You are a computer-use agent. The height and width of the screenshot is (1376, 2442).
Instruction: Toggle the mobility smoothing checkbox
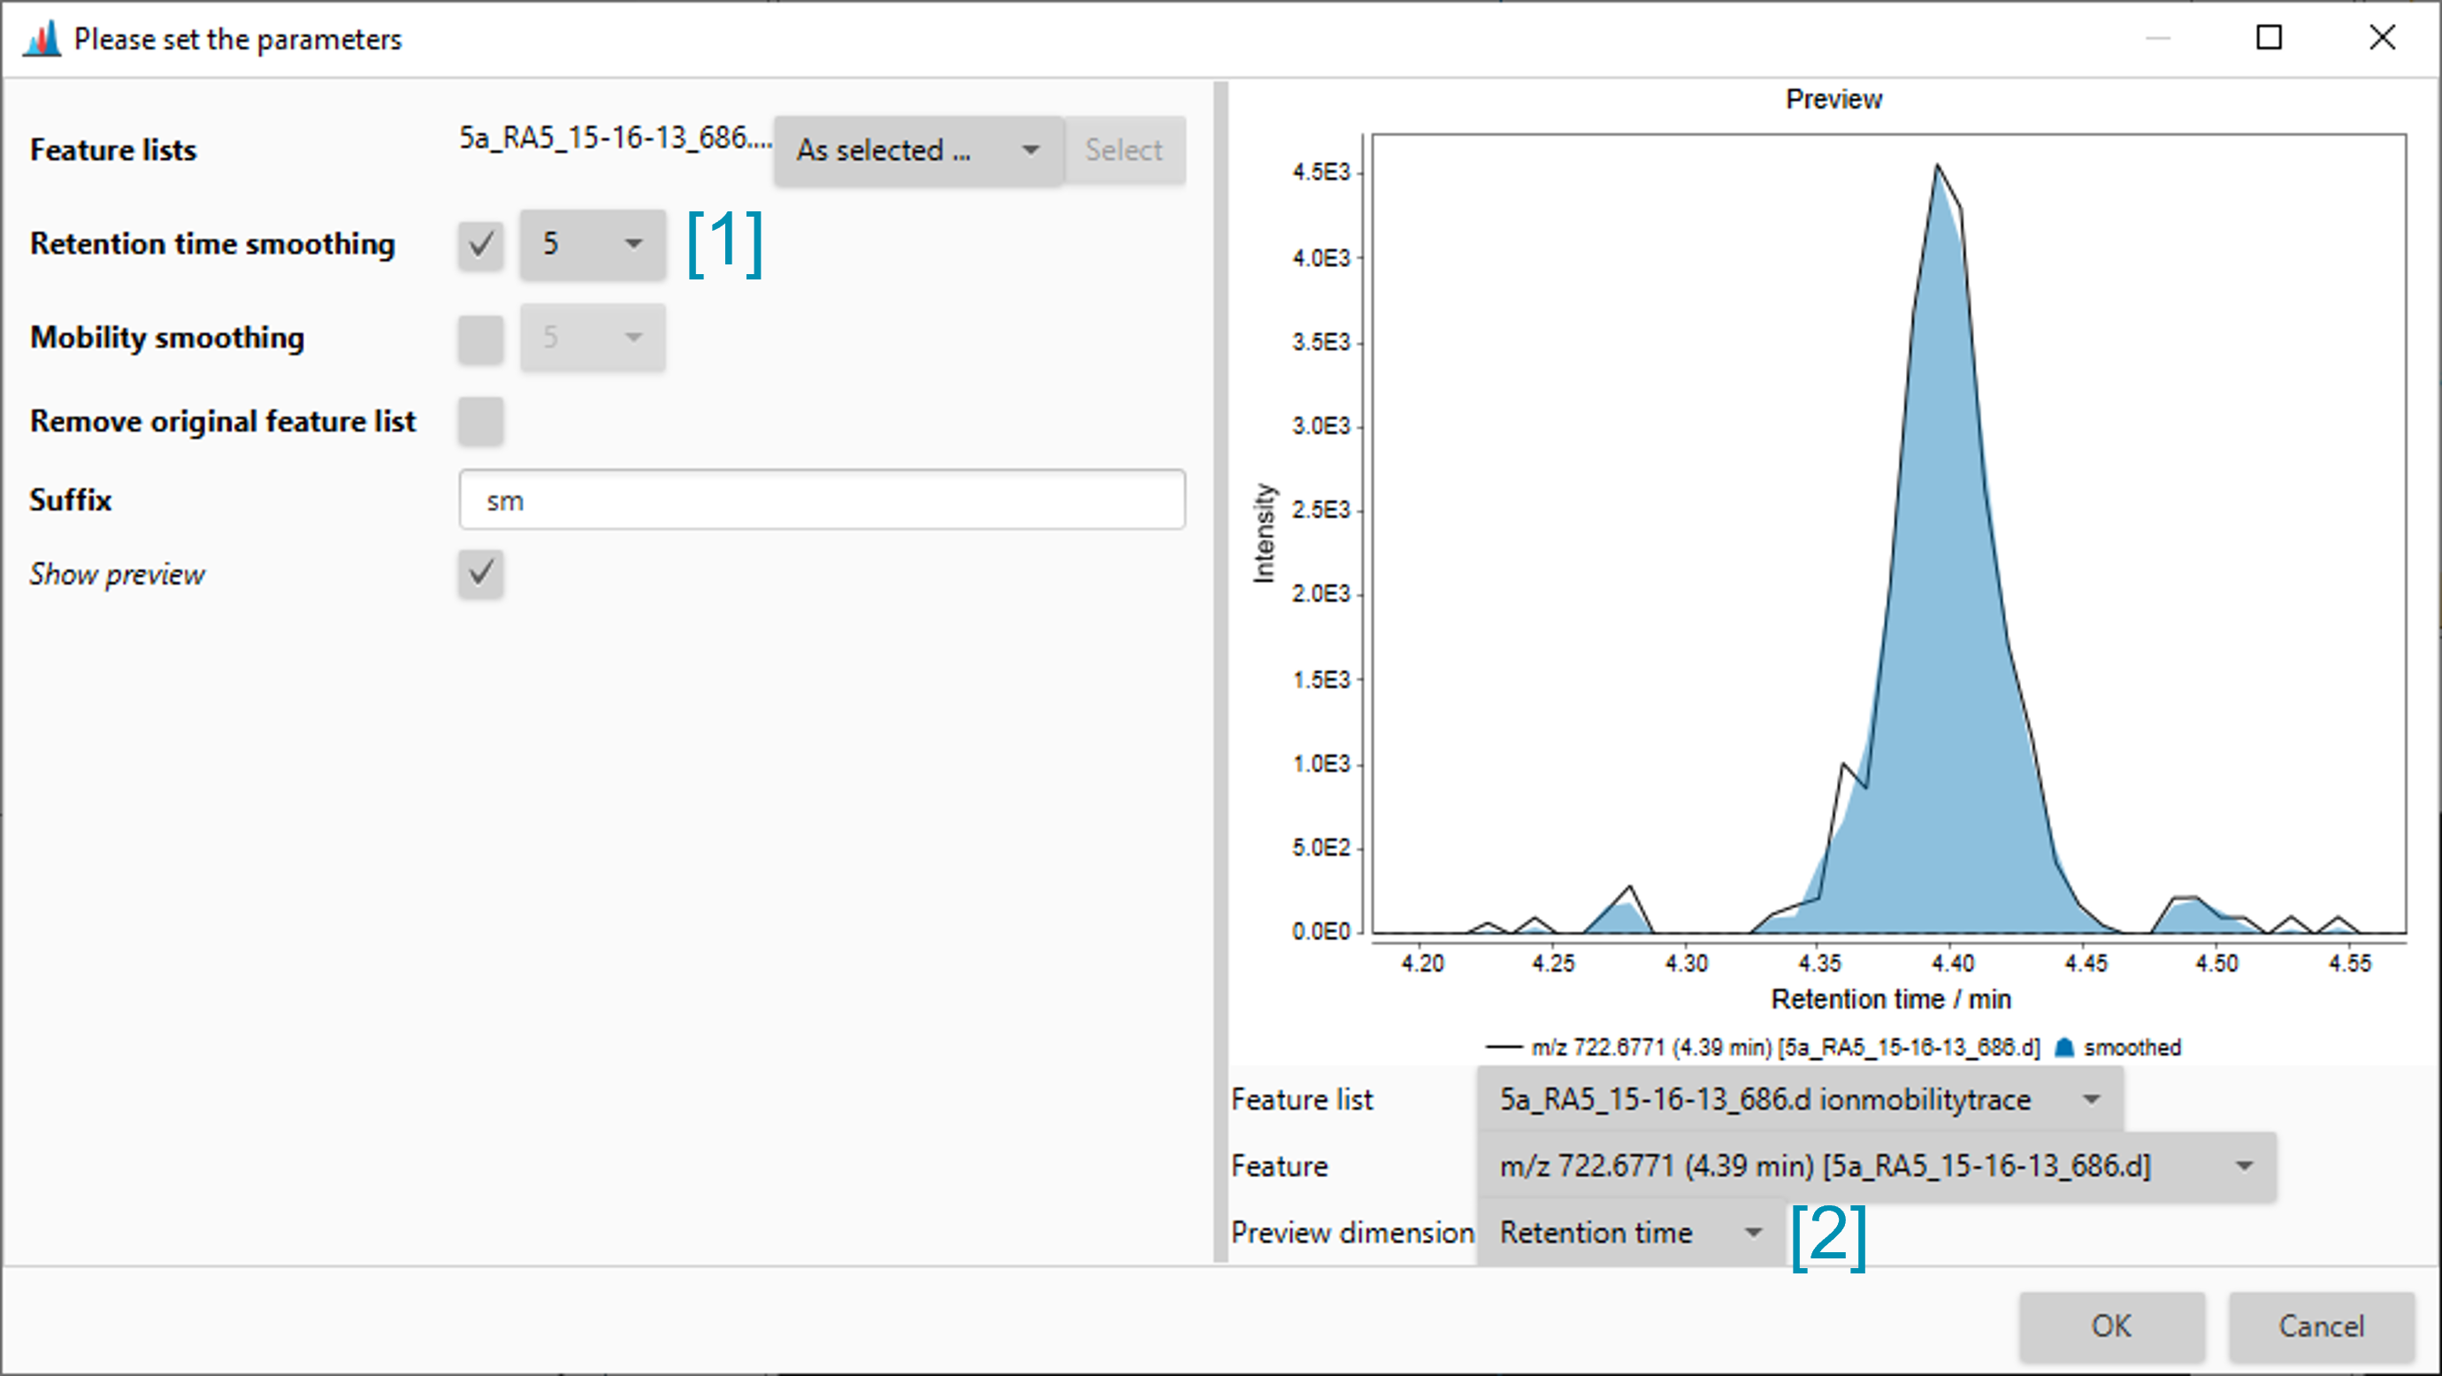(x=481, y=337)
